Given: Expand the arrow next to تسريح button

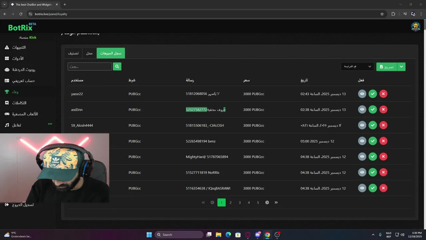Looking at the screenshot, I should click(401, 67).
